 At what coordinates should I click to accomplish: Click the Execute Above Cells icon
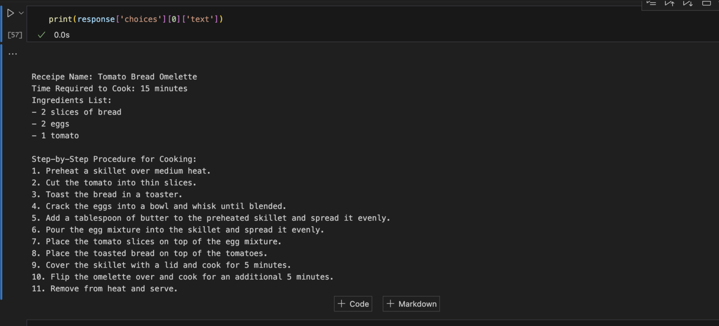pos(669,3)
